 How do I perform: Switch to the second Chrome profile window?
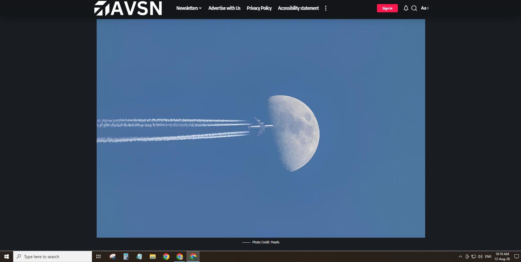coord(180,257)
